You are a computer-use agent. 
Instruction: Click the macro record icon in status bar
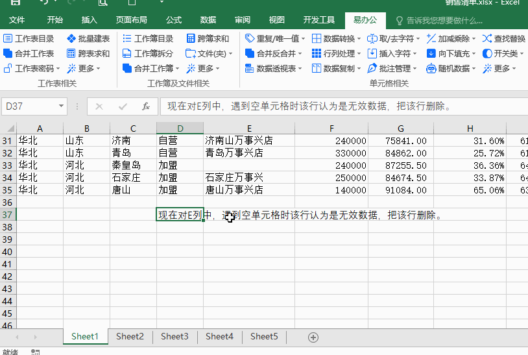point(36,352)
